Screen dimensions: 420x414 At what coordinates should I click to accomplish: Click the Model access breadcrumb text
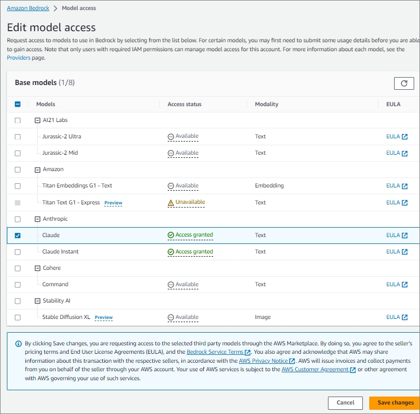79,8
